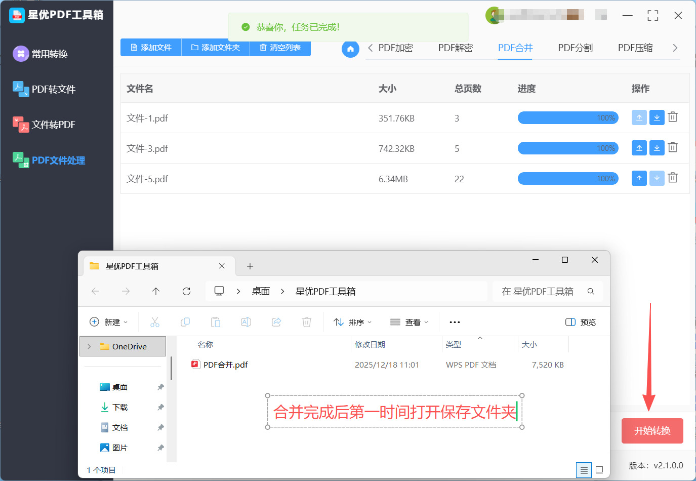The height and width of the screenshot is (481, 696).
Task: Switch to the PDF分割 tab
Action: pyautogui.click(x=575, y=48)
